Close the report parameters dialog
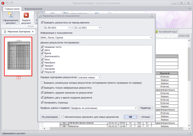The width and height of the screenshot is (193, 136). click(152, 16)
